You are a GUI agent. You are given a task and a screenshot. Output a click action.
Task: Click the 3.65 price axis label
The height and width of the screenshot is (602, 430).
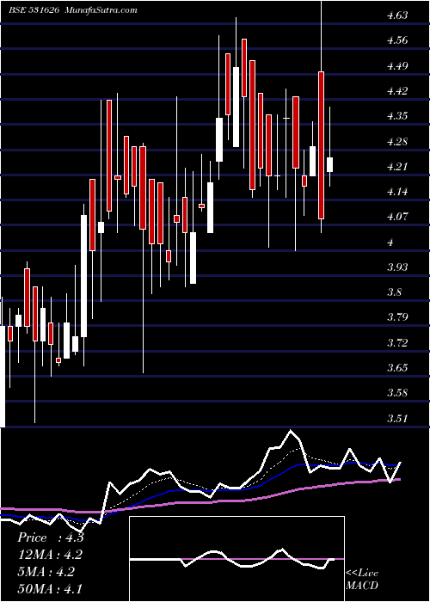(x=397, y=368)
